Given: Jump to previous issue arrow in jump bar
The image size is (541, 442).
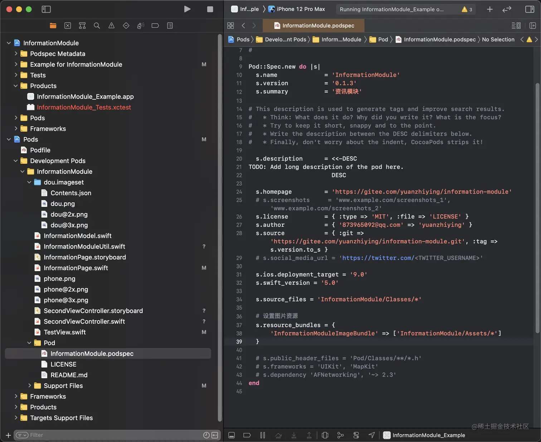Looking at the screenshot, I should click(x=522, y=39).
